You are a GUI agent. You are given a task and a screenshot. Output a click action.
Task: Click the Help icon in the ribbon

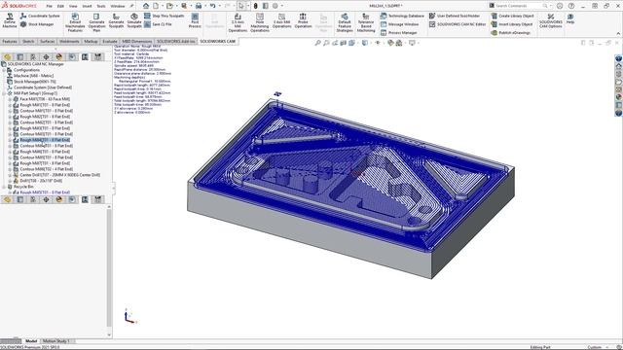pos(570,18)
